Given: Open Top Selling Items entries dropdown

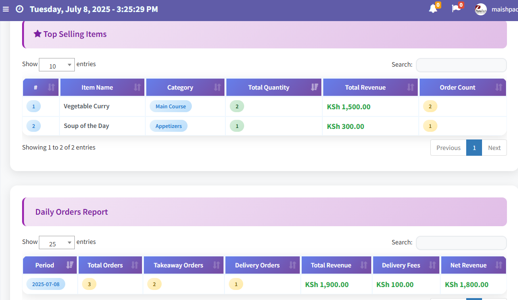Looking at the screenshot, I should (57, 65).
